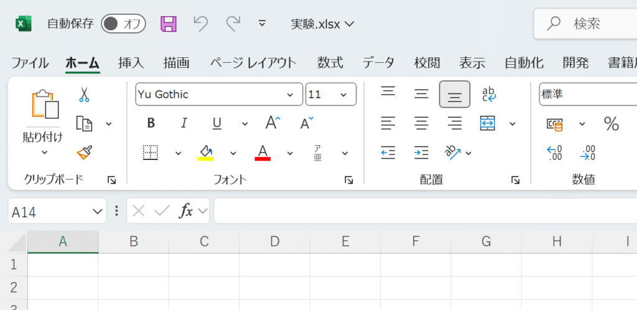
Task: Expand the font size dropdown
Action: 343,95
